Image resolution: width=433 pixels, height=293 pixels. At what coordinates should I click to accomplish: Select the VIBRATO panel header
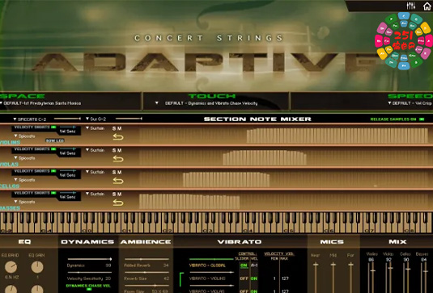[240, 242]
